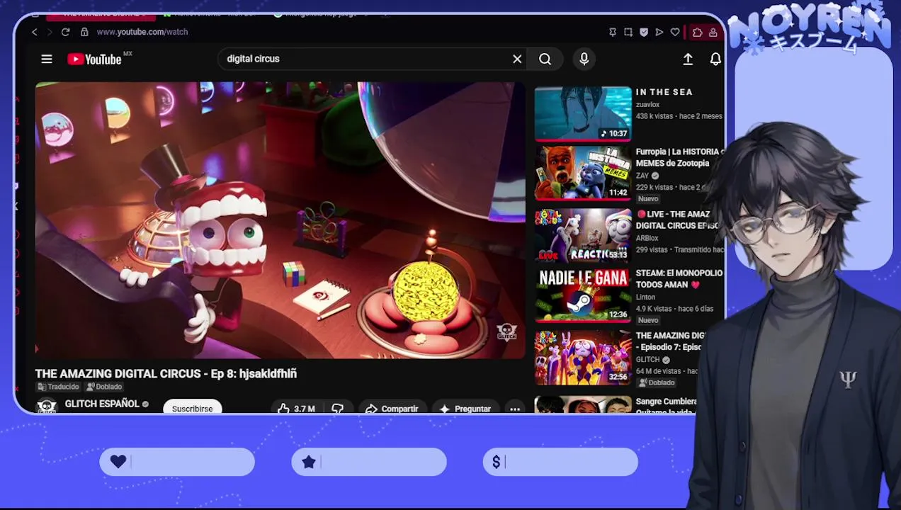Screen dimensions: 901x510
Task: Open the browser profile icon
Action: tap(713, 32)
